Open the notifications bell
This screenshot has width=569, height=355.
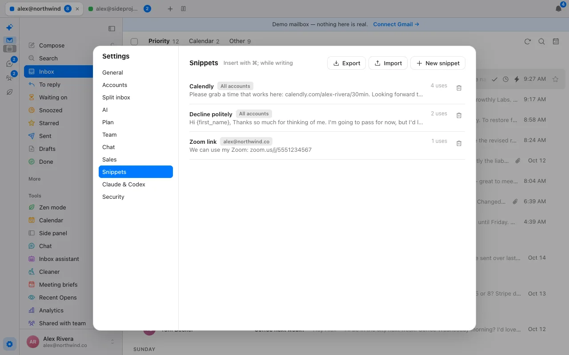[559, 9]
